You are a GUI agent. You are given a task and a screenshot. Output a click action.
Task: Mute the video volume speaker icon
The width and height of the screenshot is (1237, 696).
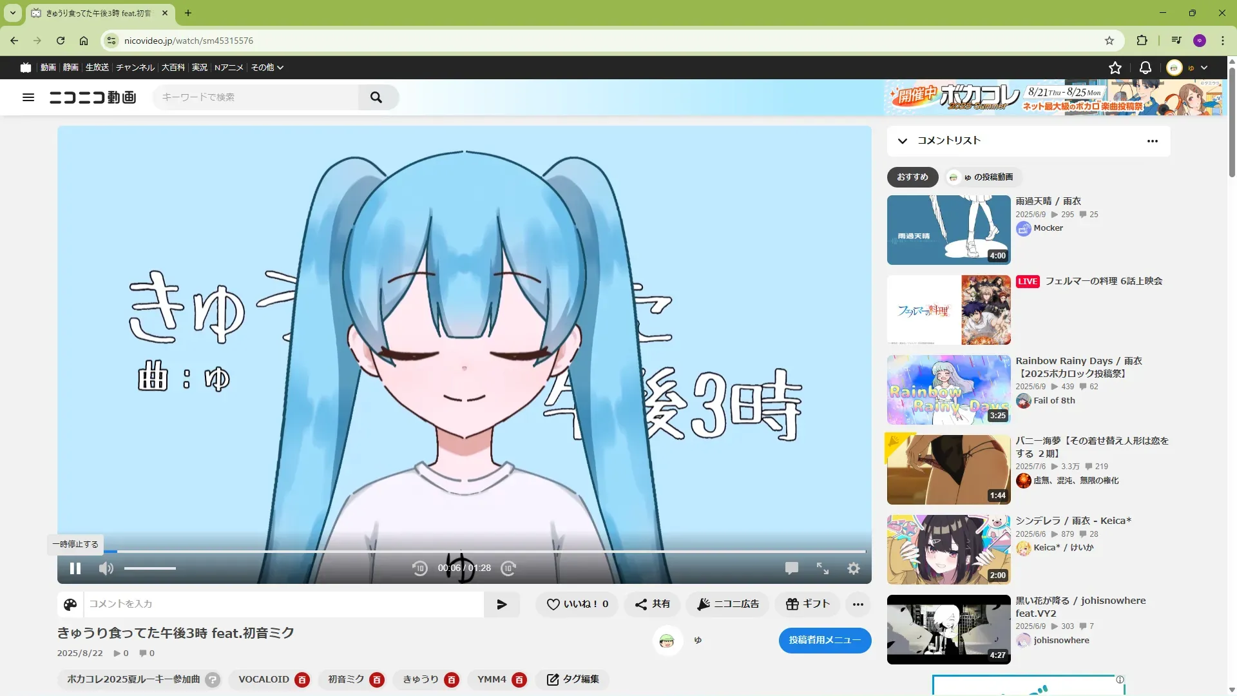106,568
